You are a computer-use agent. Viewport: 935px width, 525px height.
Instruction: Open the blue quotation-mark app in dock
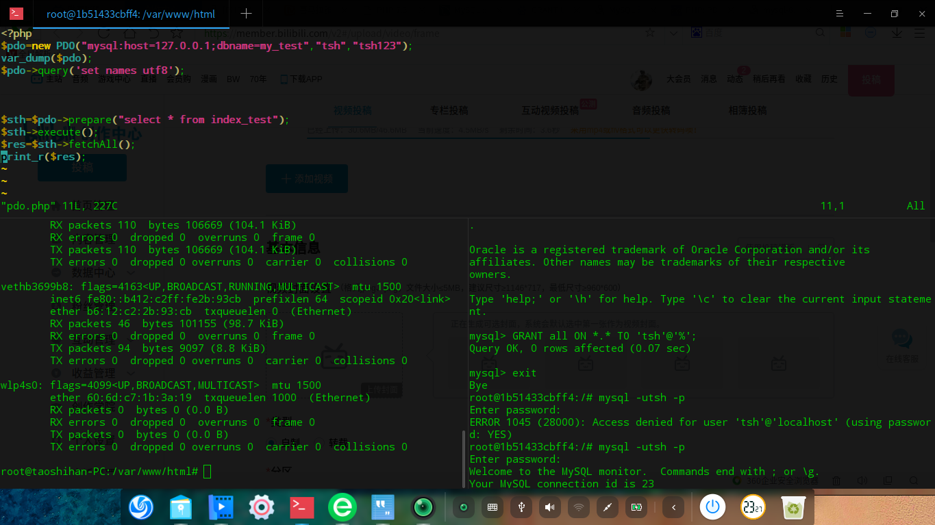pyautogui.click(x=383, y=507)
